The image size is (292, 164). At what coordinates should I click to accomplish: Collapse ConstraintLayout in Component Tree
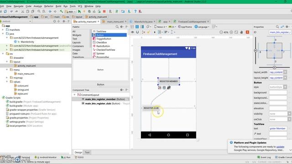[74, 95]
